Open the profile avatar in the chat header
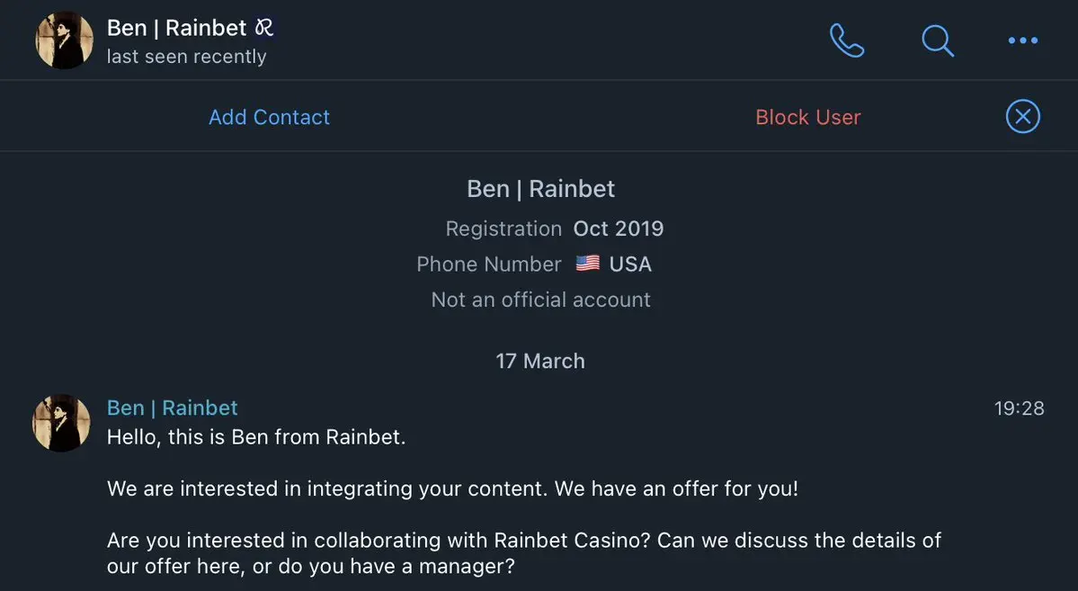 pyautogui.click(x=64, y=40)
